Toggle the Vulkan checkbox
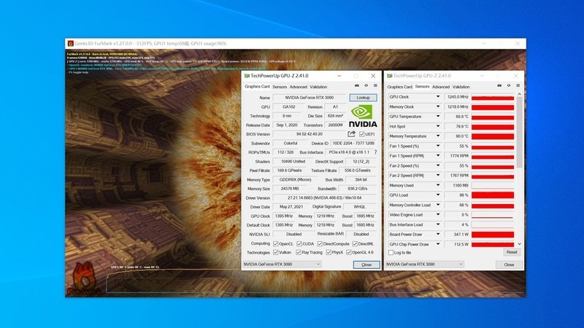This screenshot has width=584, height=328. 276,252
